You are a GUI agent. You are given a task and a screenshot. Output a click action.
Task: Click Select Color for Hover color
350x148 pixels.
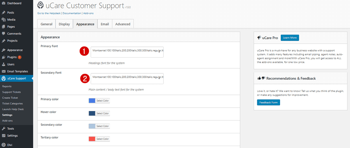[x=103, y=113]
